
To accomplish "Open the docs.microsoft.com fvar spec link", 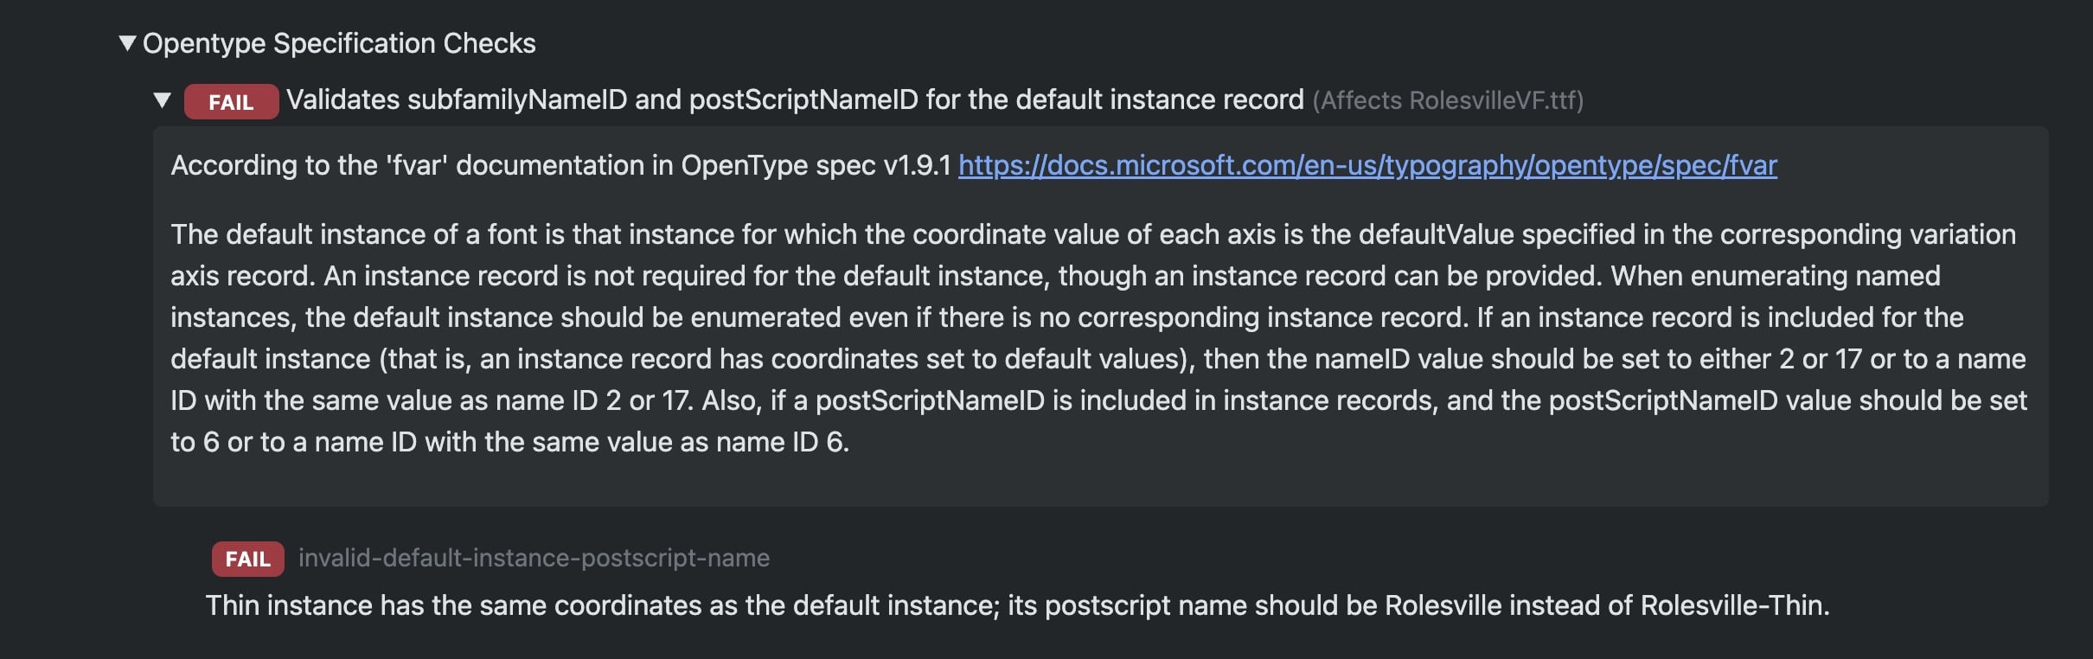I will point(1367,165).
